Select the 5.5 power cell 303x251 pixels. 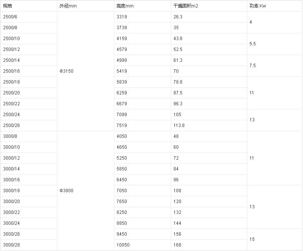coord(252,44)
